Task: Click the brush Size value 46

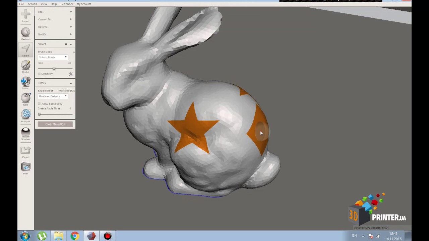Action: [x=69, y=63]
